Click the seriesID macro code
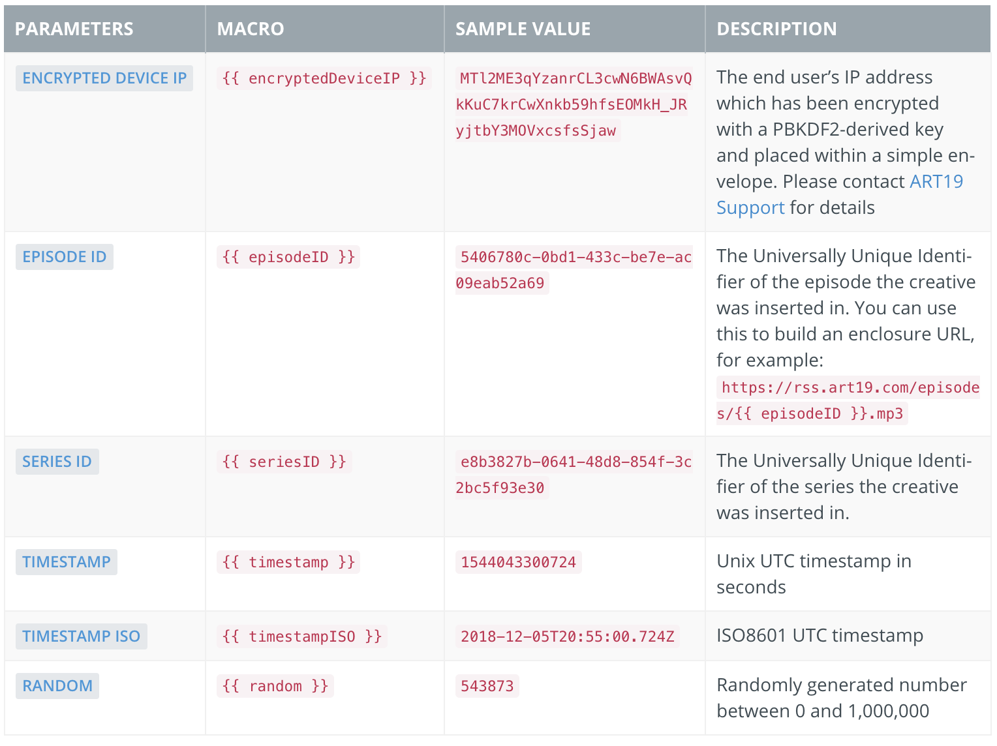The height and width of the screenshot is (746, 997). (284, 462)
